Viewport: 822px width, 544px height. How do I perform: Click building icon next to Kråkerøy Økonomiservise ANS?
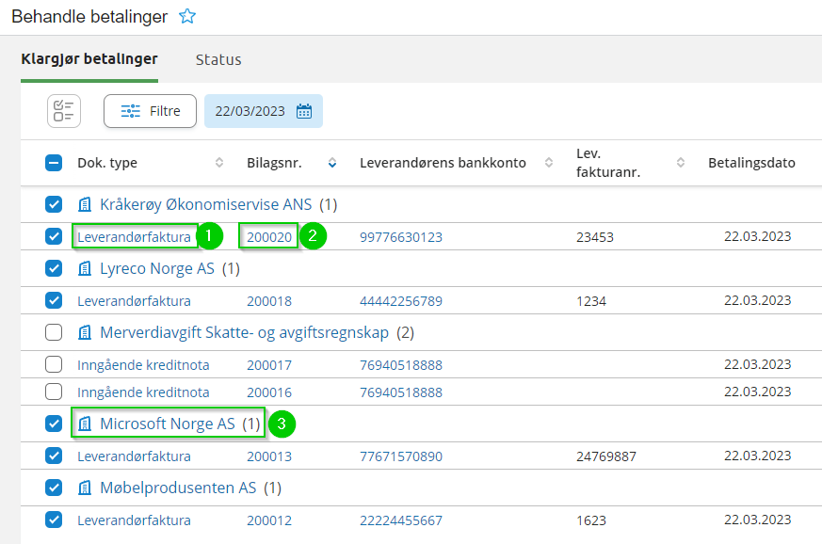[85, 204]
